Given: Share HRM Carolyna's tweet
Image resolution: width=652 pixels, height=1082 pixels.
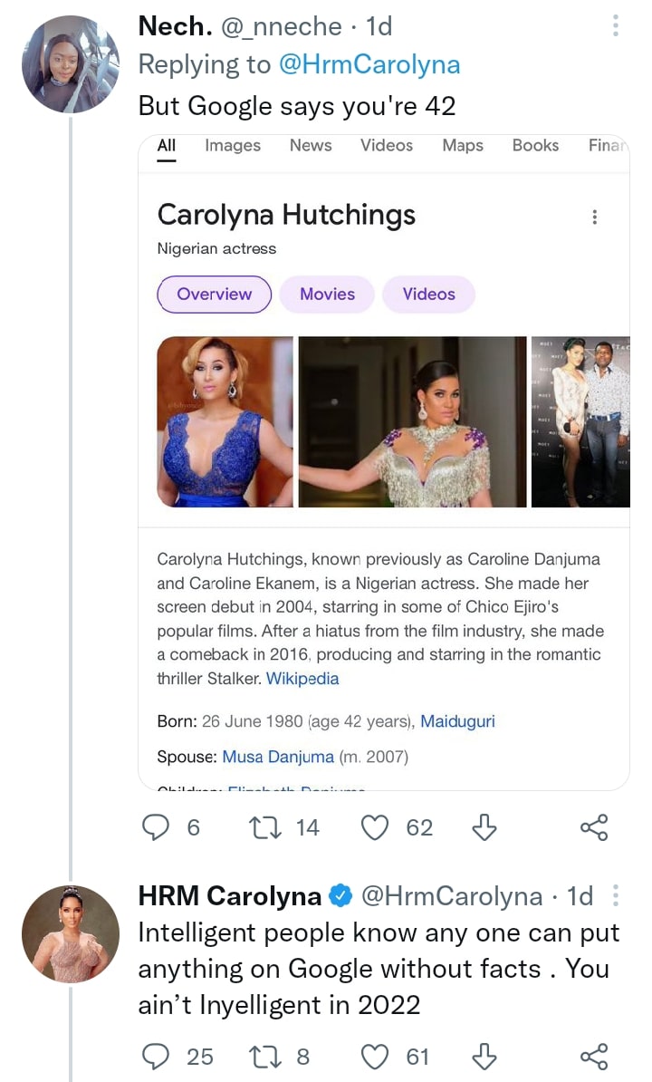Looking at the screenshot, I should click(593, 1057).
